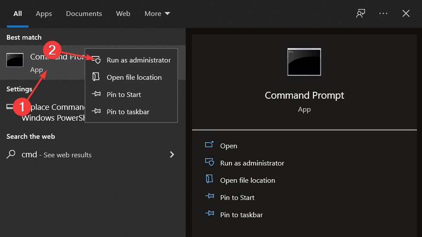The height and width of the screenshot is (237, 422).
Task: Click large Command Prompt thumbnail in preview
Action: [304, 62]
